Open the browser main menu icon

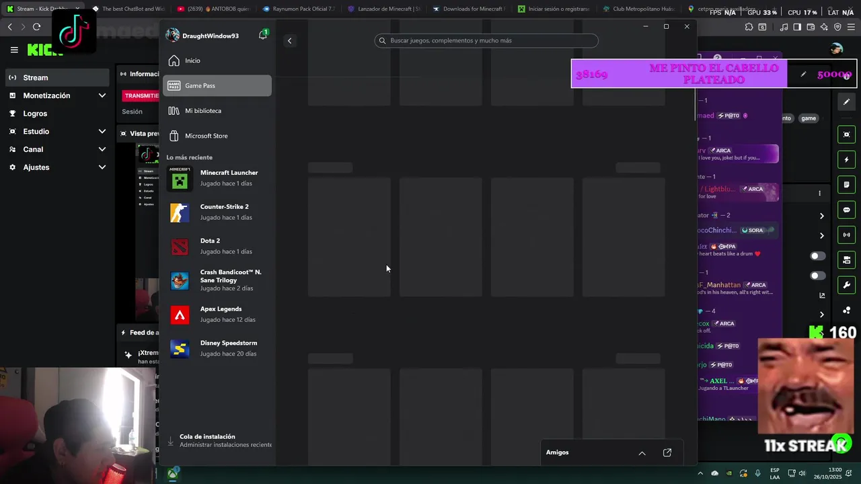tap(851, 27)
